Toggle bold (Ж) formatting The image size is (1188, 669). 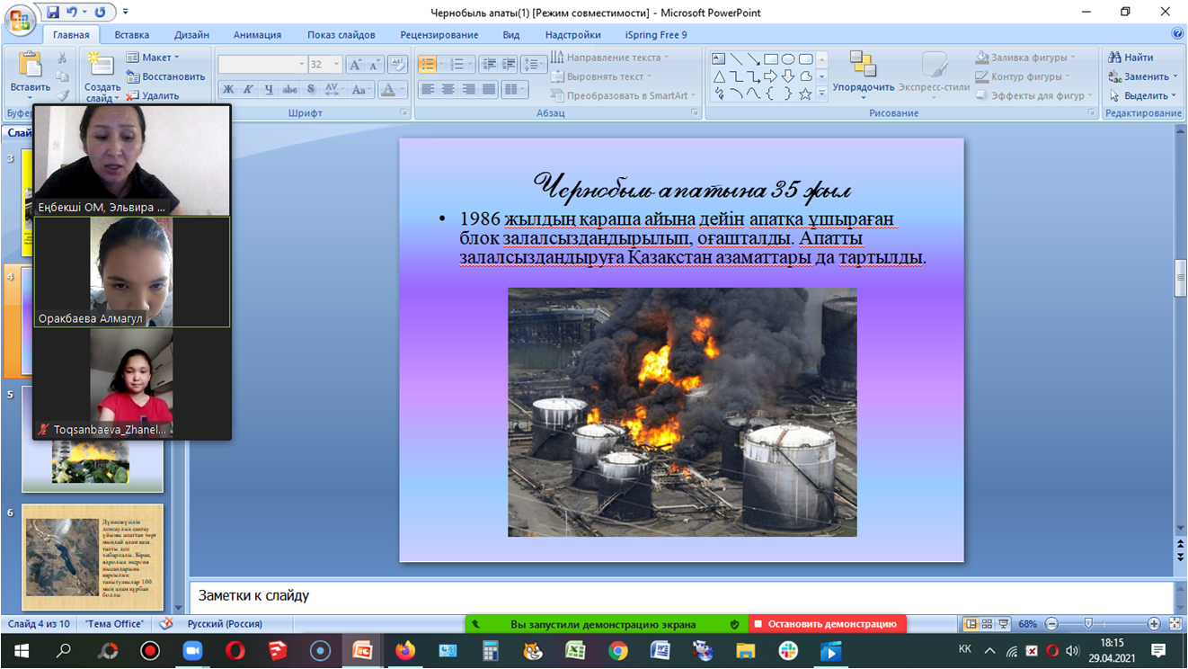tap(228, 89)
